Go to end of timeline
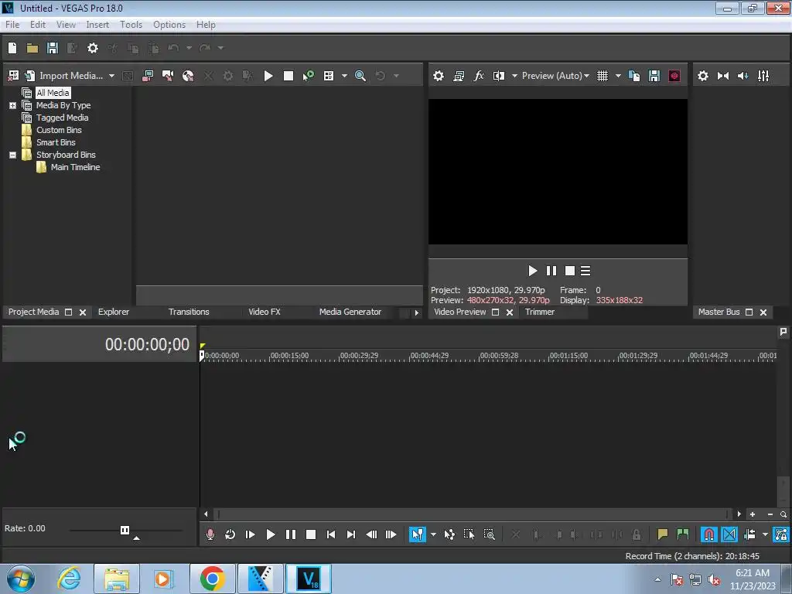The image size is (792, 594). (351, 534)
